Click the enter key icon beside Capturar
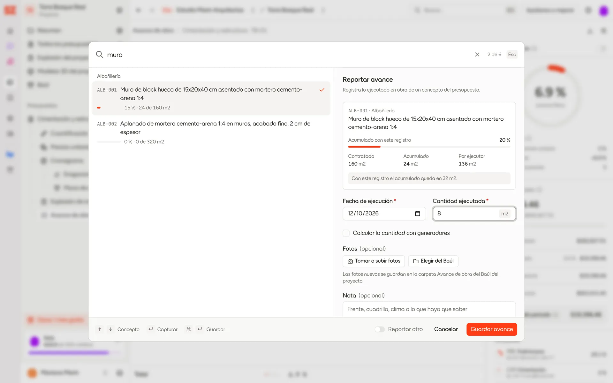 [x=150, y=329]
